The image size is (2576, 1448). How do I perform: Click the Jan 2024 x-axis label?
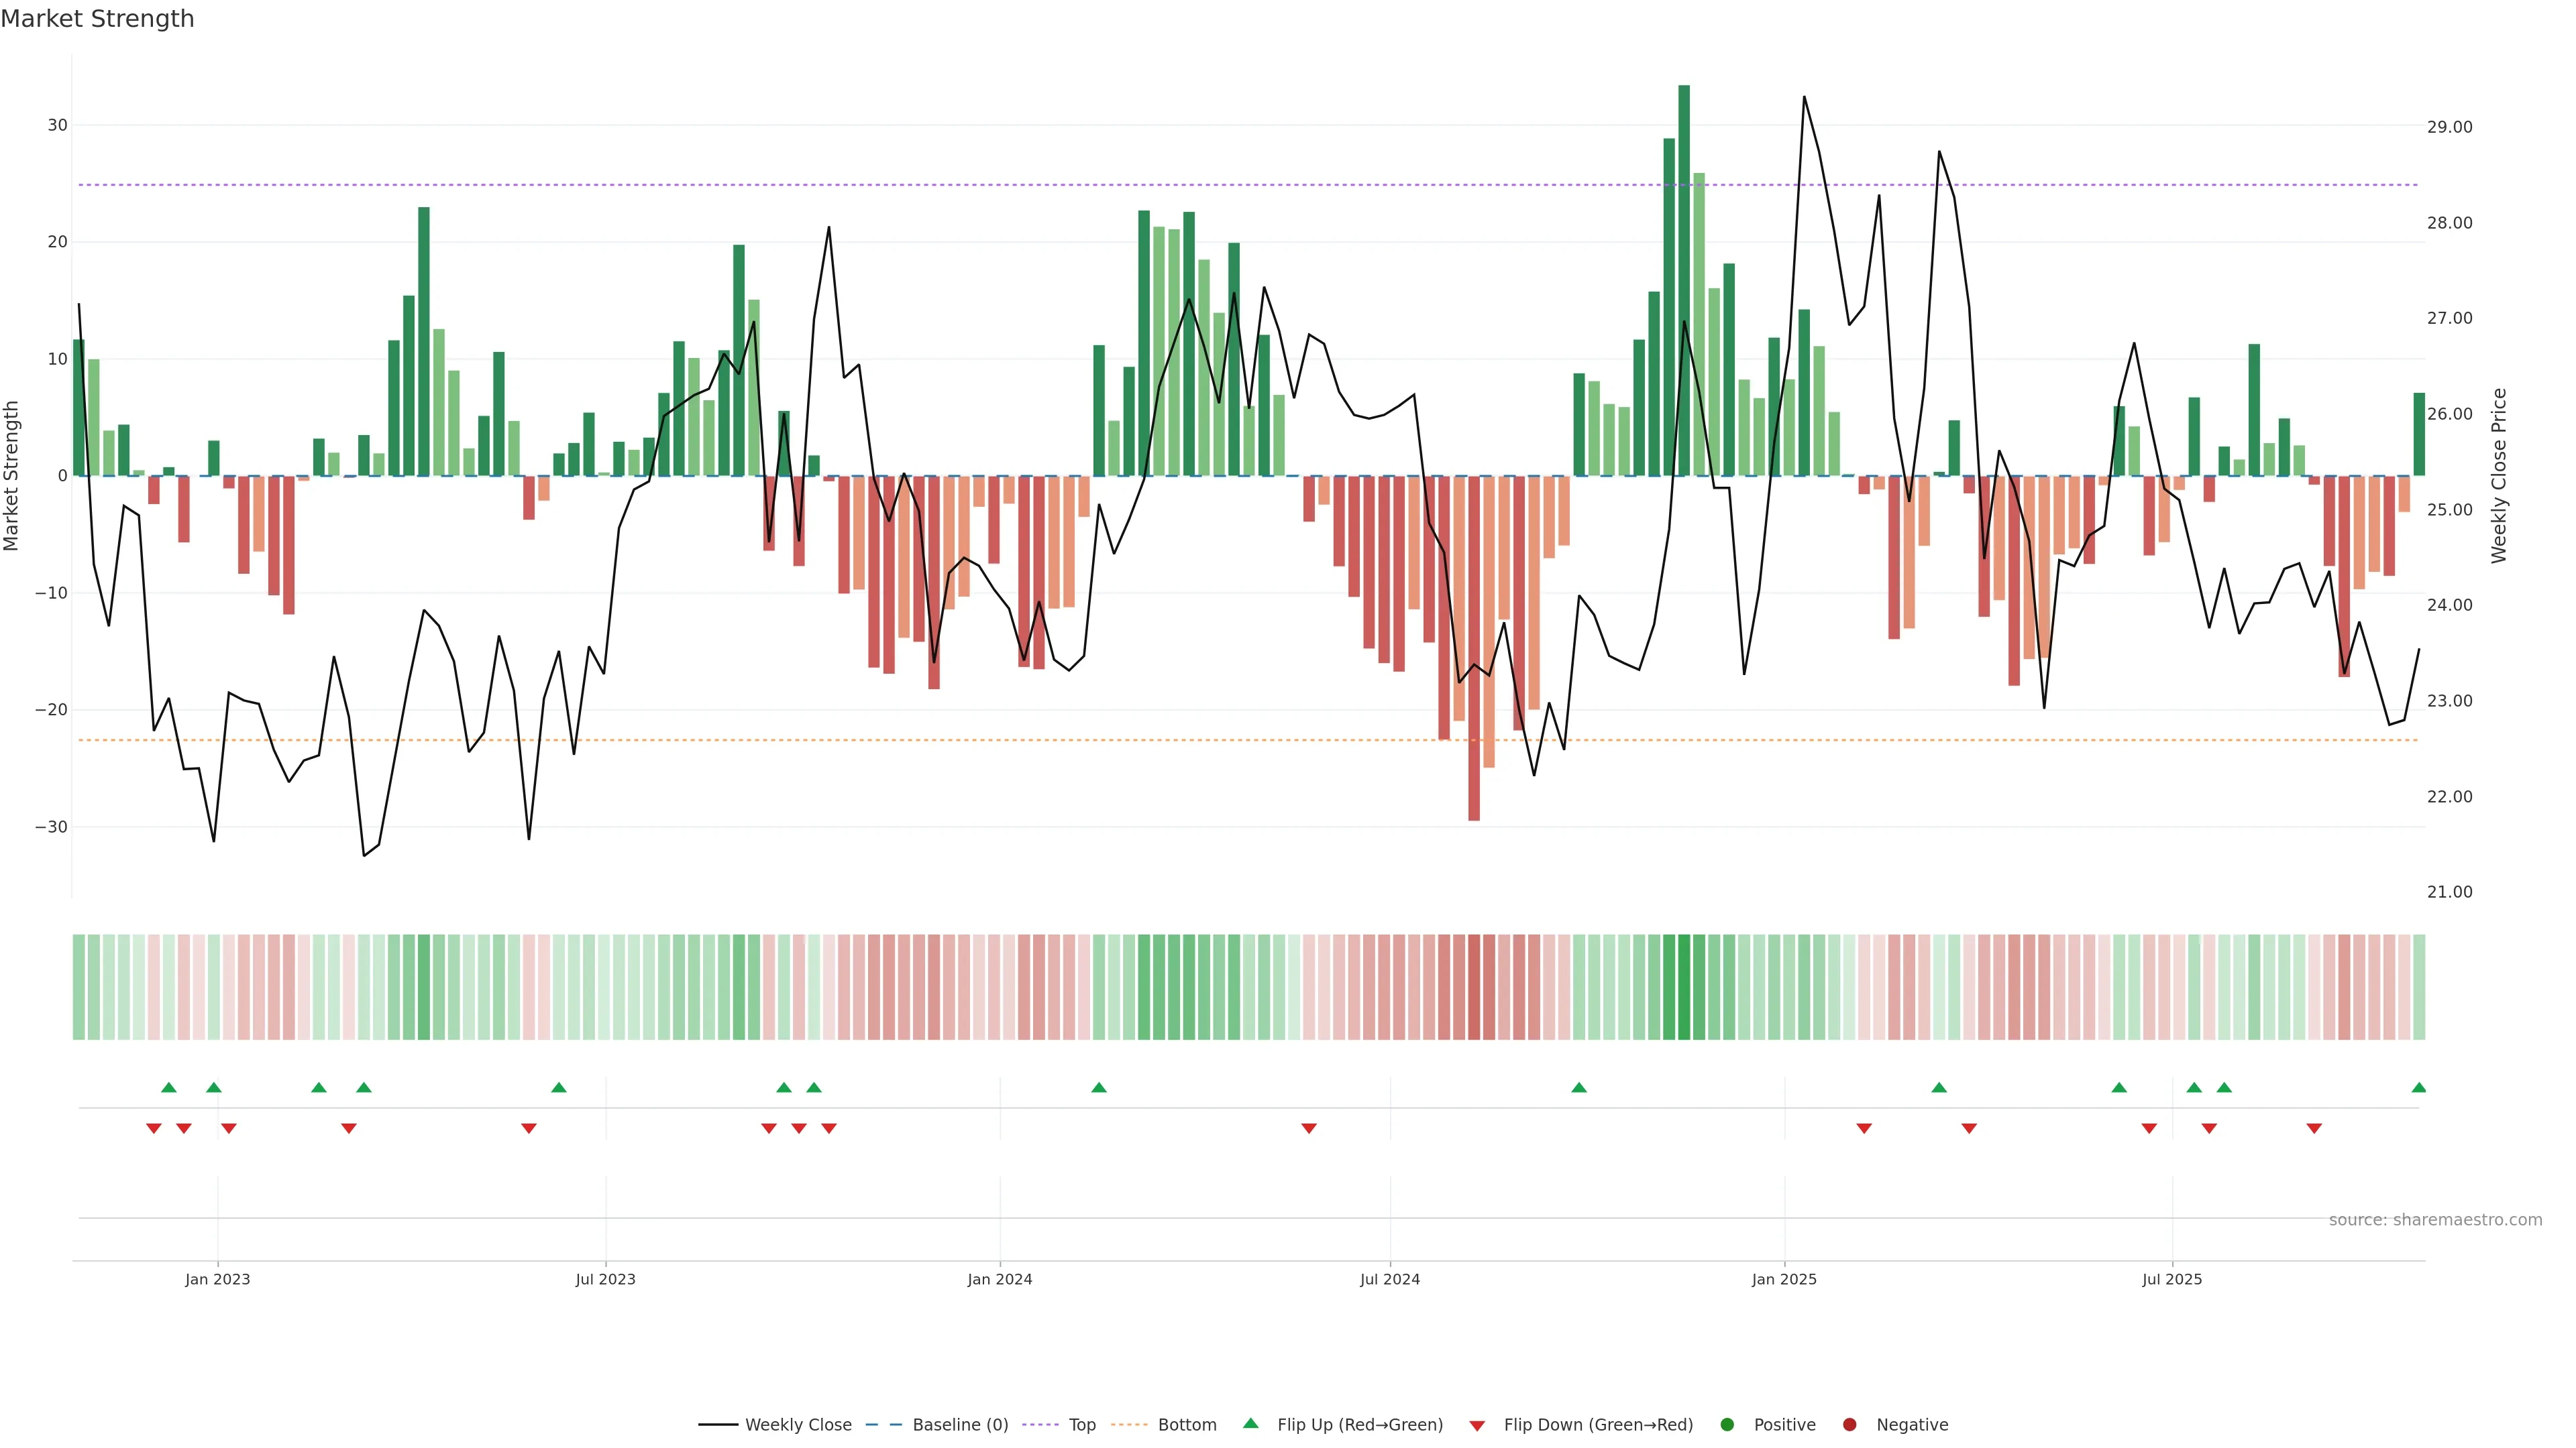tap(999, 1279)
